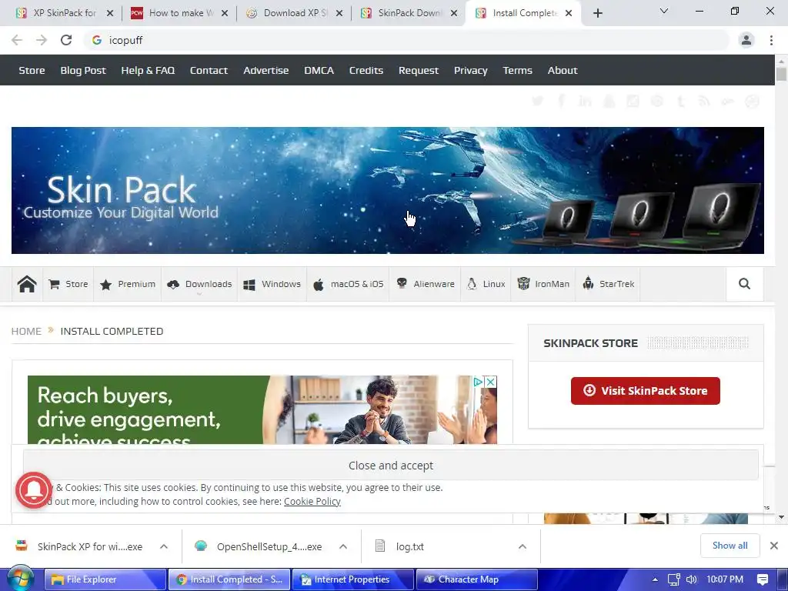Click the address bar showing icopuff

click(407, 40)
